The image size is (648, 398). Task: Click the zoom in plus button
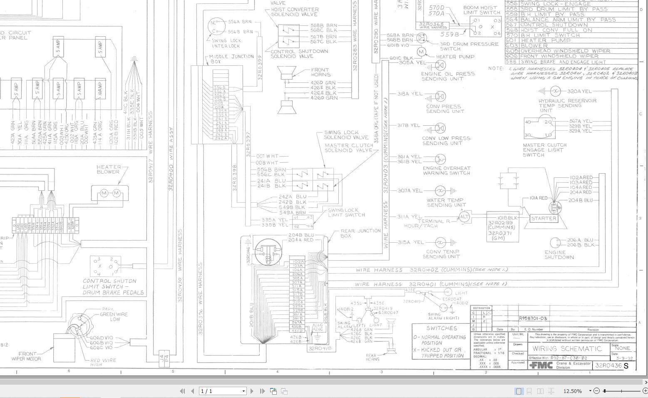[645, 391]
